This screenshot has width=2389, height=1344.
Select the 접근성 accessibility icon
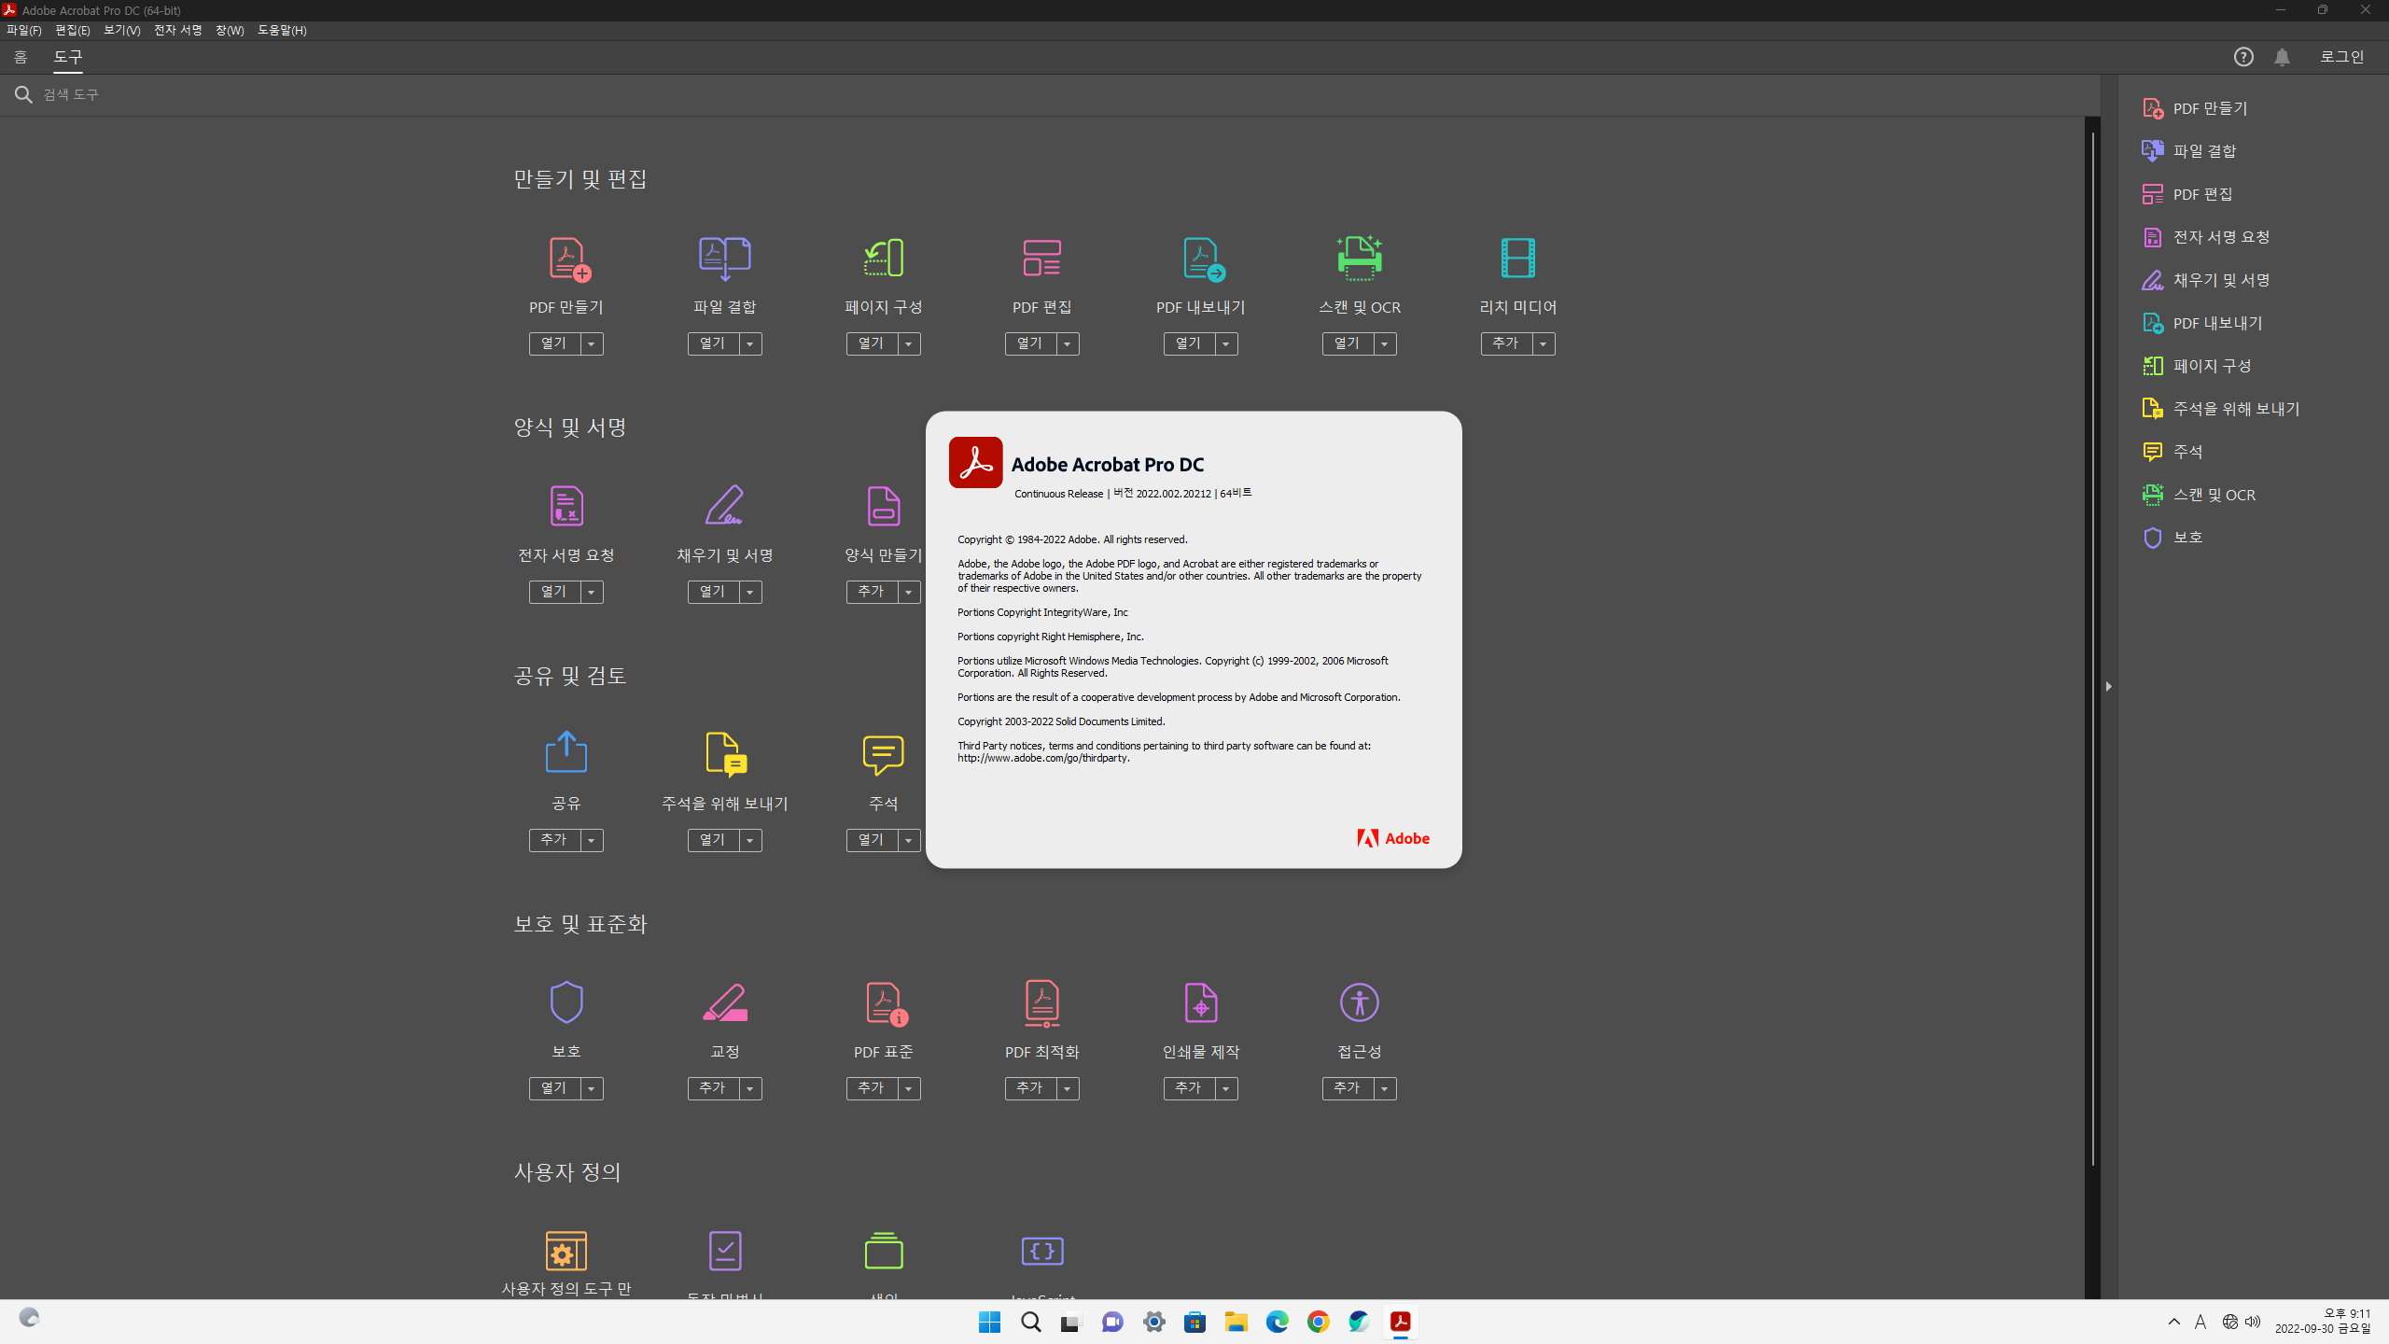1359,1002
